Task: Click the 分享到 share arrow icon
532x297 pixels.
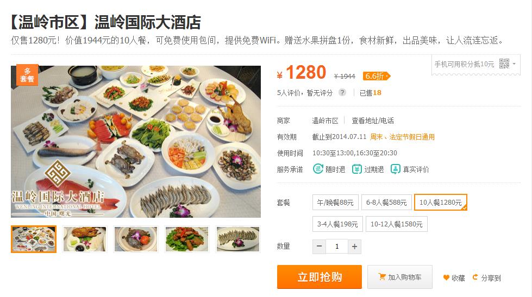Action: [x=475, y=277]
